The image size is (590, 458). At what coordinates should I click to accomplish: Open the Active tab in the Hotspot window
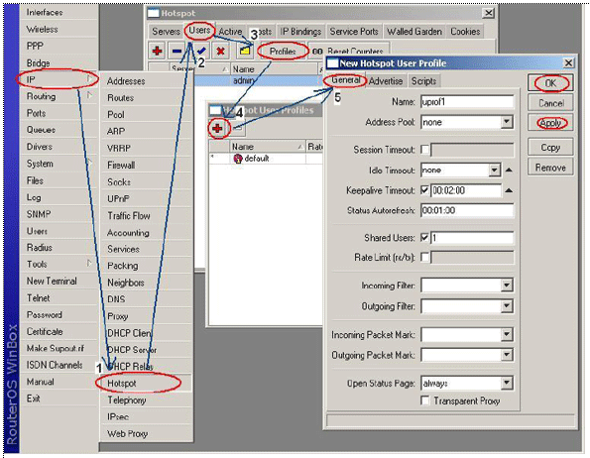tap(230, 32)
